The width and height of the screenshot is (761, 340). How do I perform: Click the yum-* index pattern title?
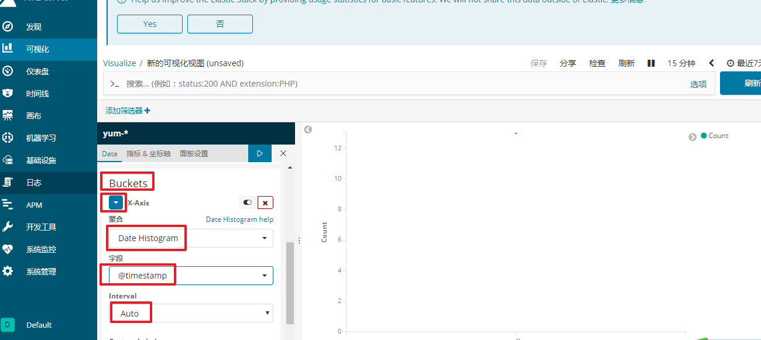pos(115,133)
